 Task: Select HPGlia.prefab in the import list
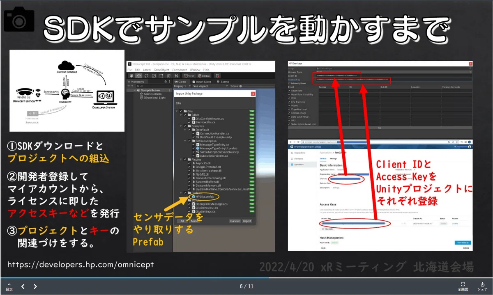[203, 197]
